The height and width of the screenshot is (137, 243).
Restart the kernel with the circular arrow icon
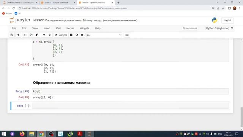(77, 35)
